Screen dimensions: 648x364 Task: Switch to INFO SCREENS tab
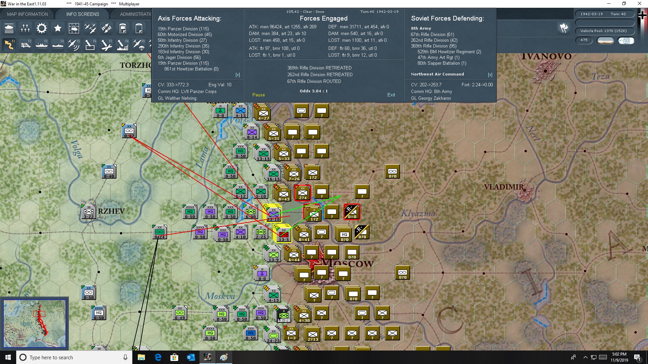(x=83, y=14)
